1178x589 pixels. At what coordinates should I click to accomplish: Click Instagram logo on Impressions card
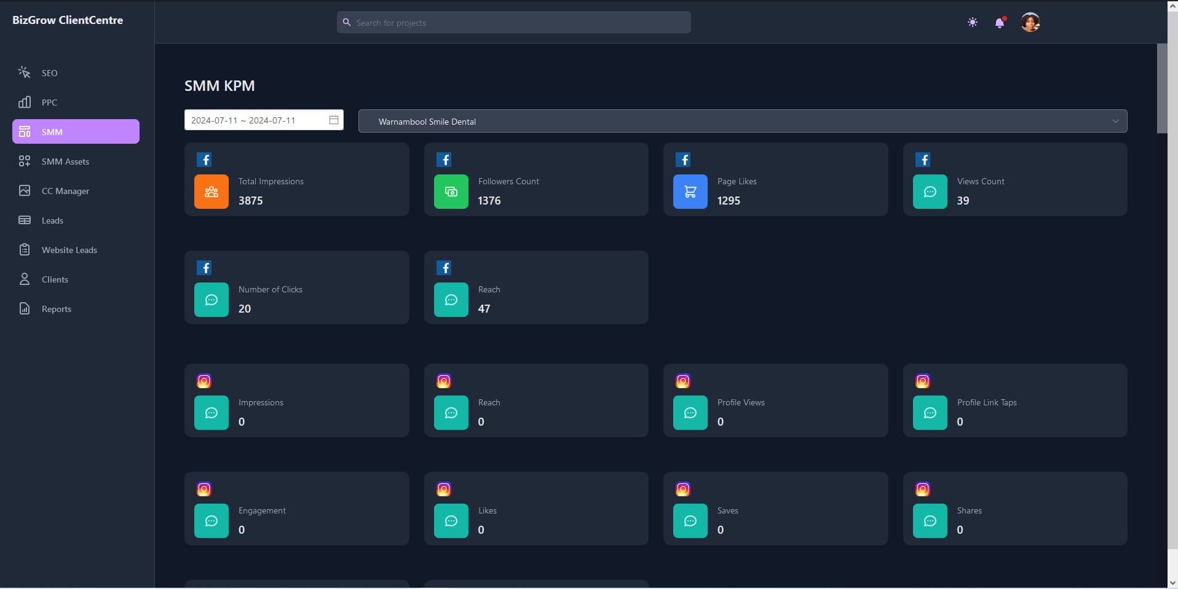tap(204, 381)
